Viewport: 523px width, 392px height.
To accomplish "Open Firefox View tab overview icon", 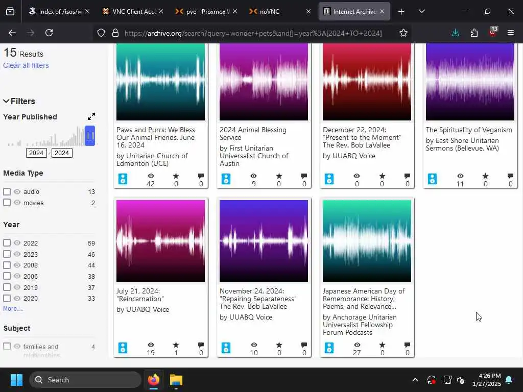I will [10, 12].
